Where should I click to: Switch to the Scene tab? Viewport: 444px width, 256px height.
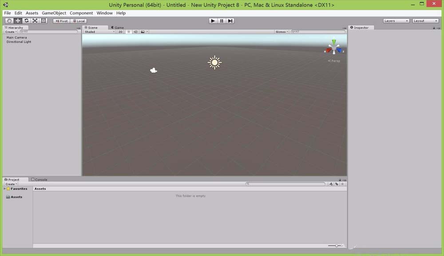[x=95, y=27]
